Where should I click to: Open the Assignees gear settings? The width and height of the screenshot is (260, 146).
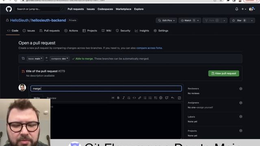click(241, 103)
